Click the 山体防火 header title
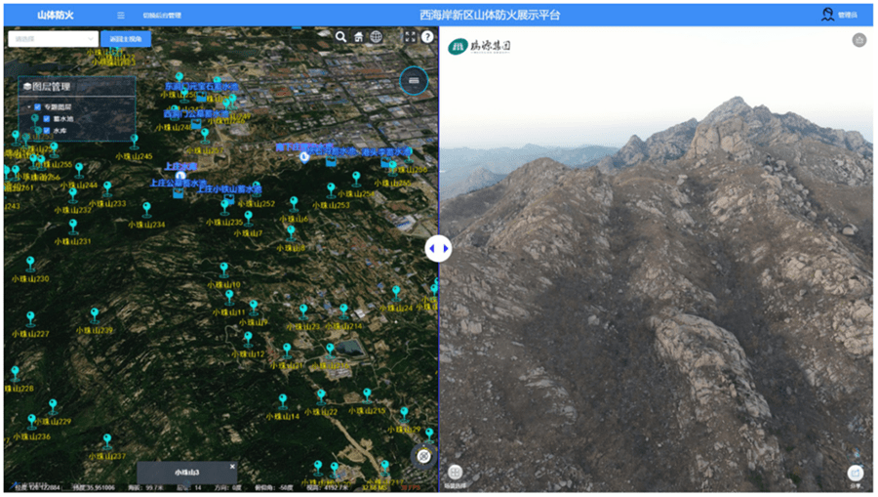The height and width of the screenshot is (497, 878). (56, 15)
